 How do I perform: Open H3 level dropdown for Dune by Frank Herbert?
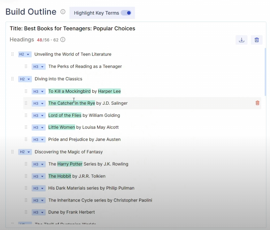pyautogui.click(x=39, y=212)
